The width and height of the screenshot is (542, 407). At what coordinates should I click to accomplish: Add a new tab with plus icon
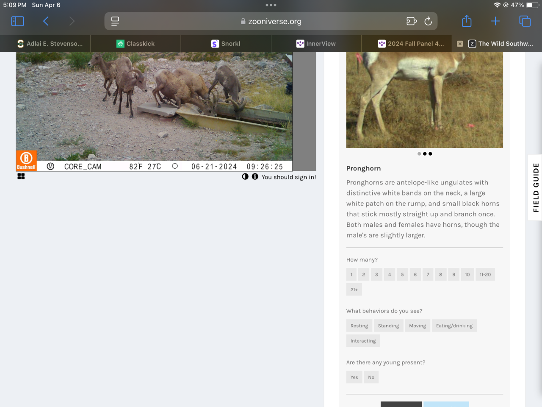point(495,21)
